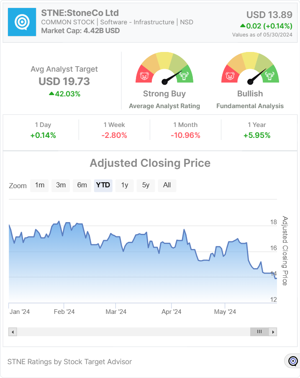Select the 3m zoom range
The image size is (300, 378).
pyautogui.click(x=61, y=185)
